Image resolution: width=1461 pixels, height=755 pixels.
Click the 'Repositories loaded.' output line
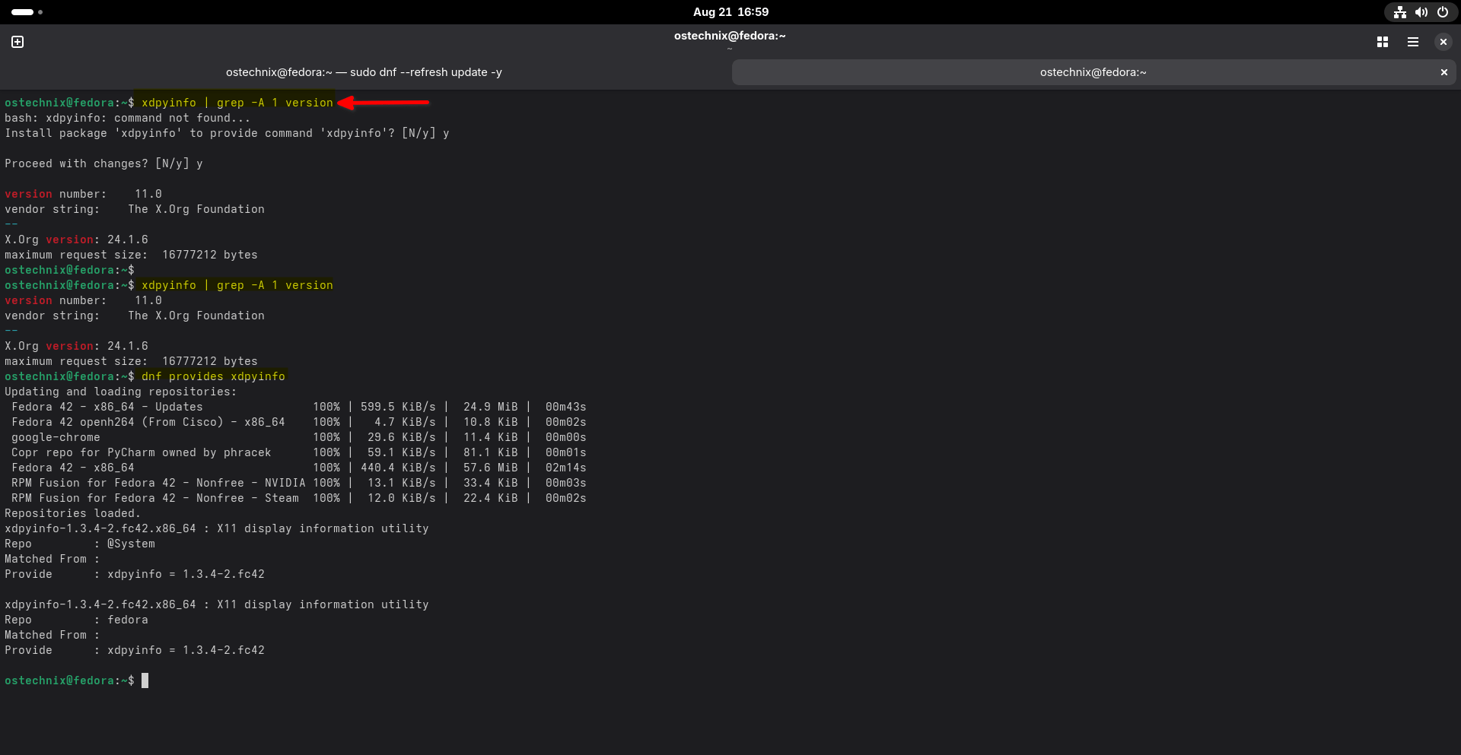[x=72, y=513]
